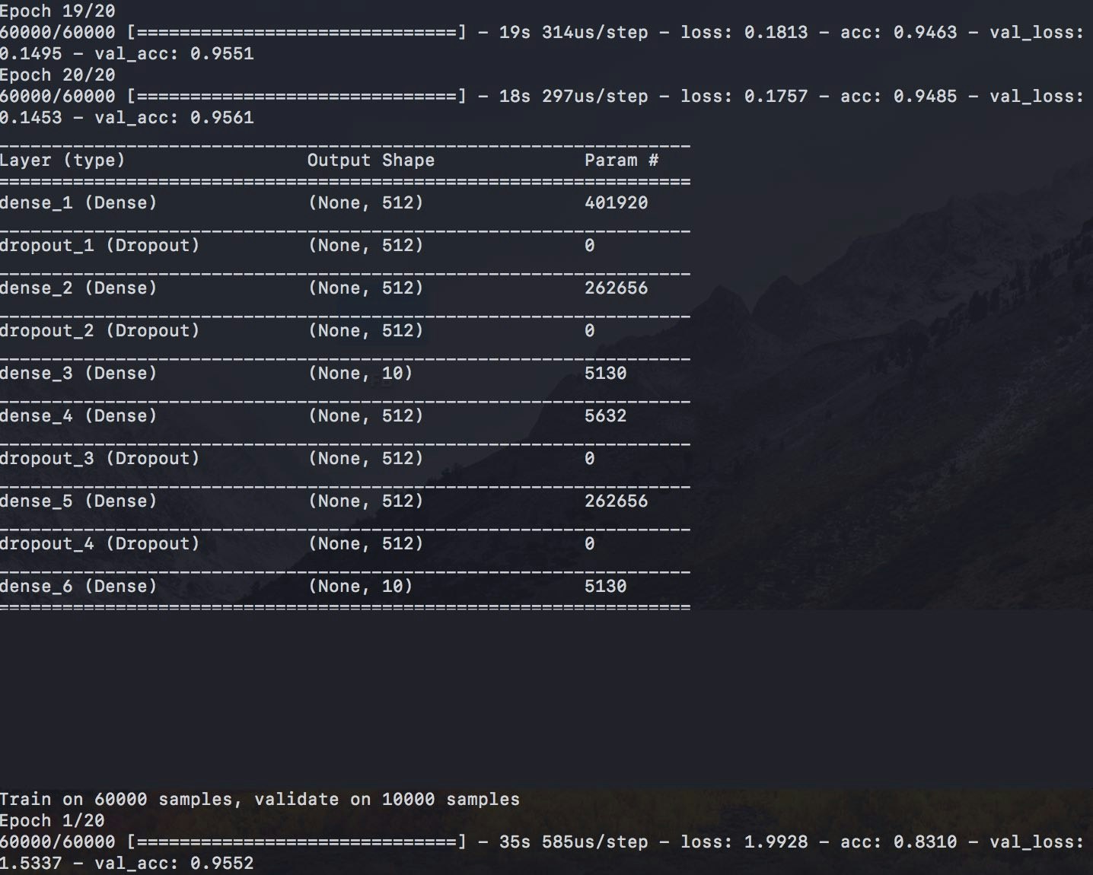Click the dense_5 (Dense) layer name
The image size is (1093, 875).
[x=78, y=501]
